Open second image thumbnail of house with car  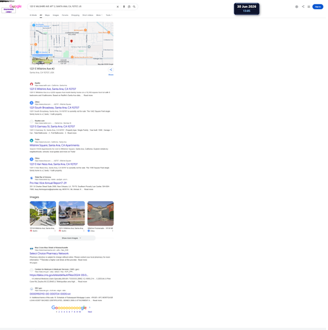pos(72,213)
